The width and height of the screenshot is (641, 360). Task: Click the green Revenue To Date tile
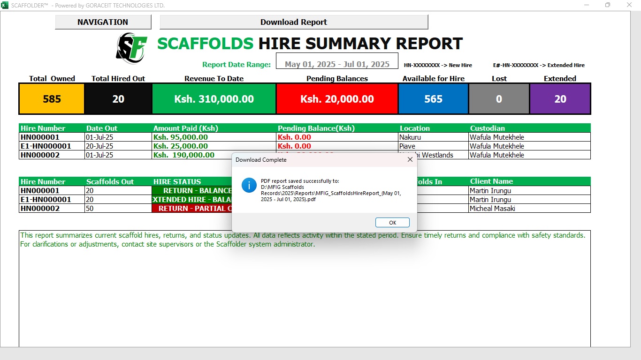click(x=214, y=99)
